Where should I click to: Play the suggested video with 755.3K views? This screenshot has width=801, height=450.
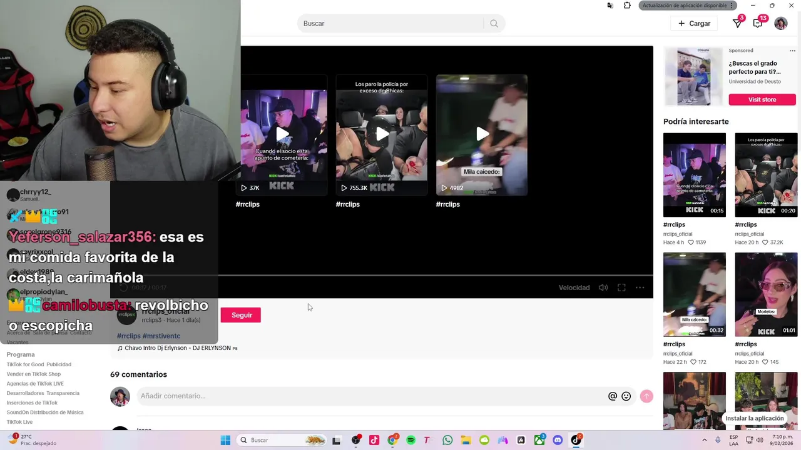pos(382,134)
